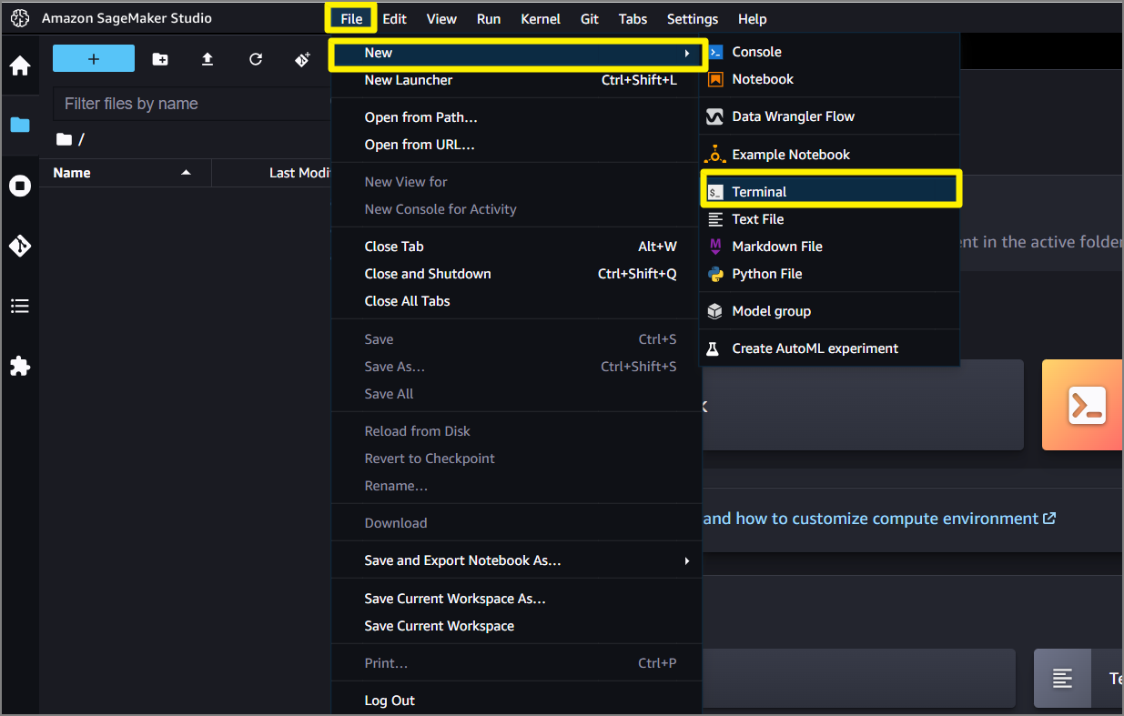Viewport: 1124px width, 716px height.
Task: Click the SageMaker Studio logo icon
Action: pyautogui.click(x=19, y=18)
